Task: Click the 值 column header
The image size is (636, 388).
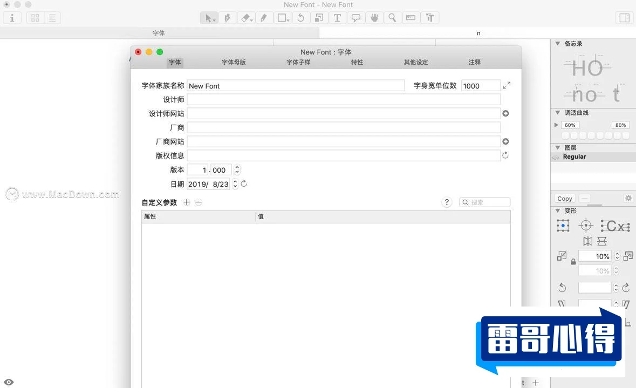Action: (383, 217)
